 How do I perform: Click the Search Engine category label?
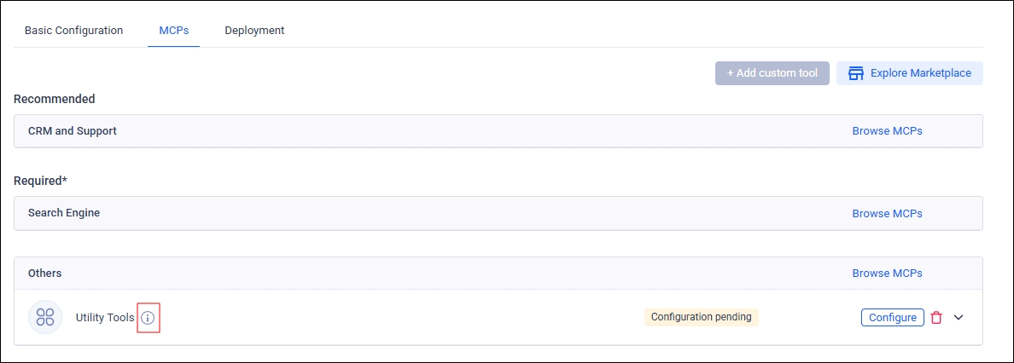click(64, 213)
